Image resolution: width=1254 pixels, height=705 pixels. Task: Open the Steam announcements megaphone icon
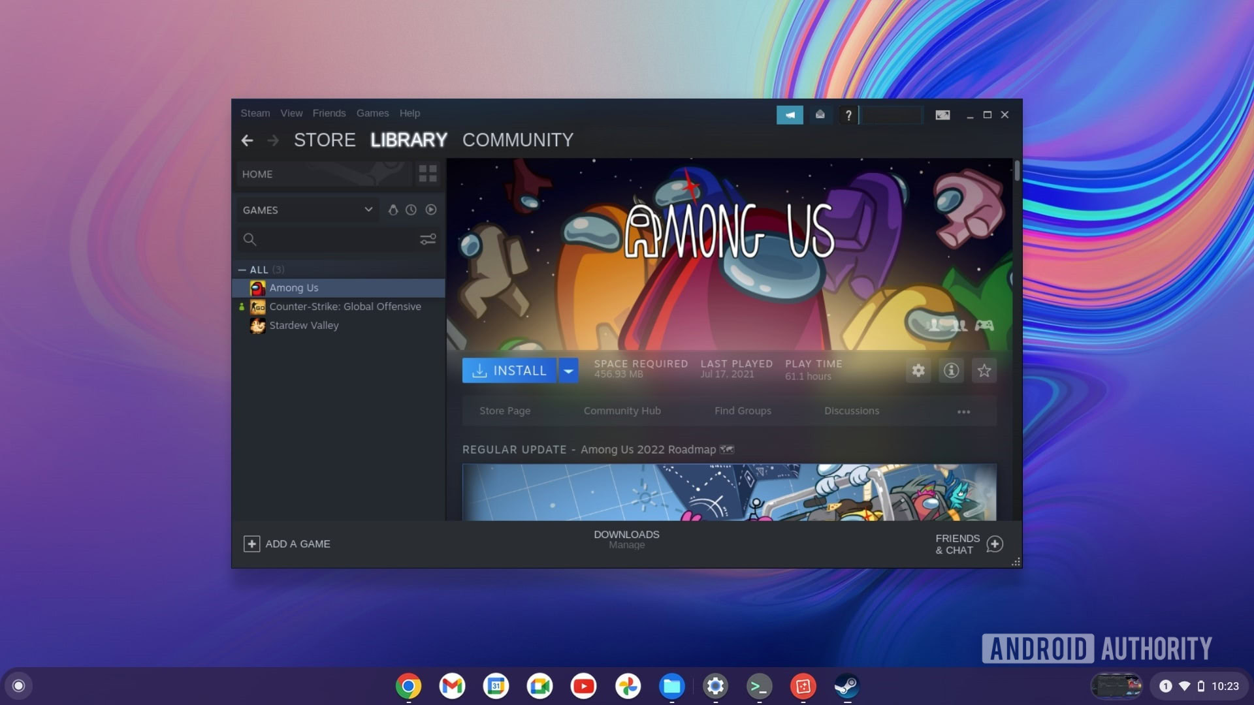pyautogui.click(x=790, y=115)
